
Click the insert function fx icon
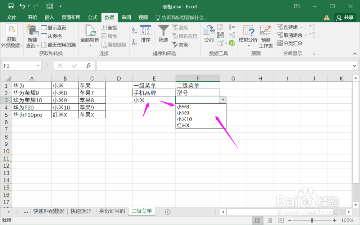[x=89, y=66]
